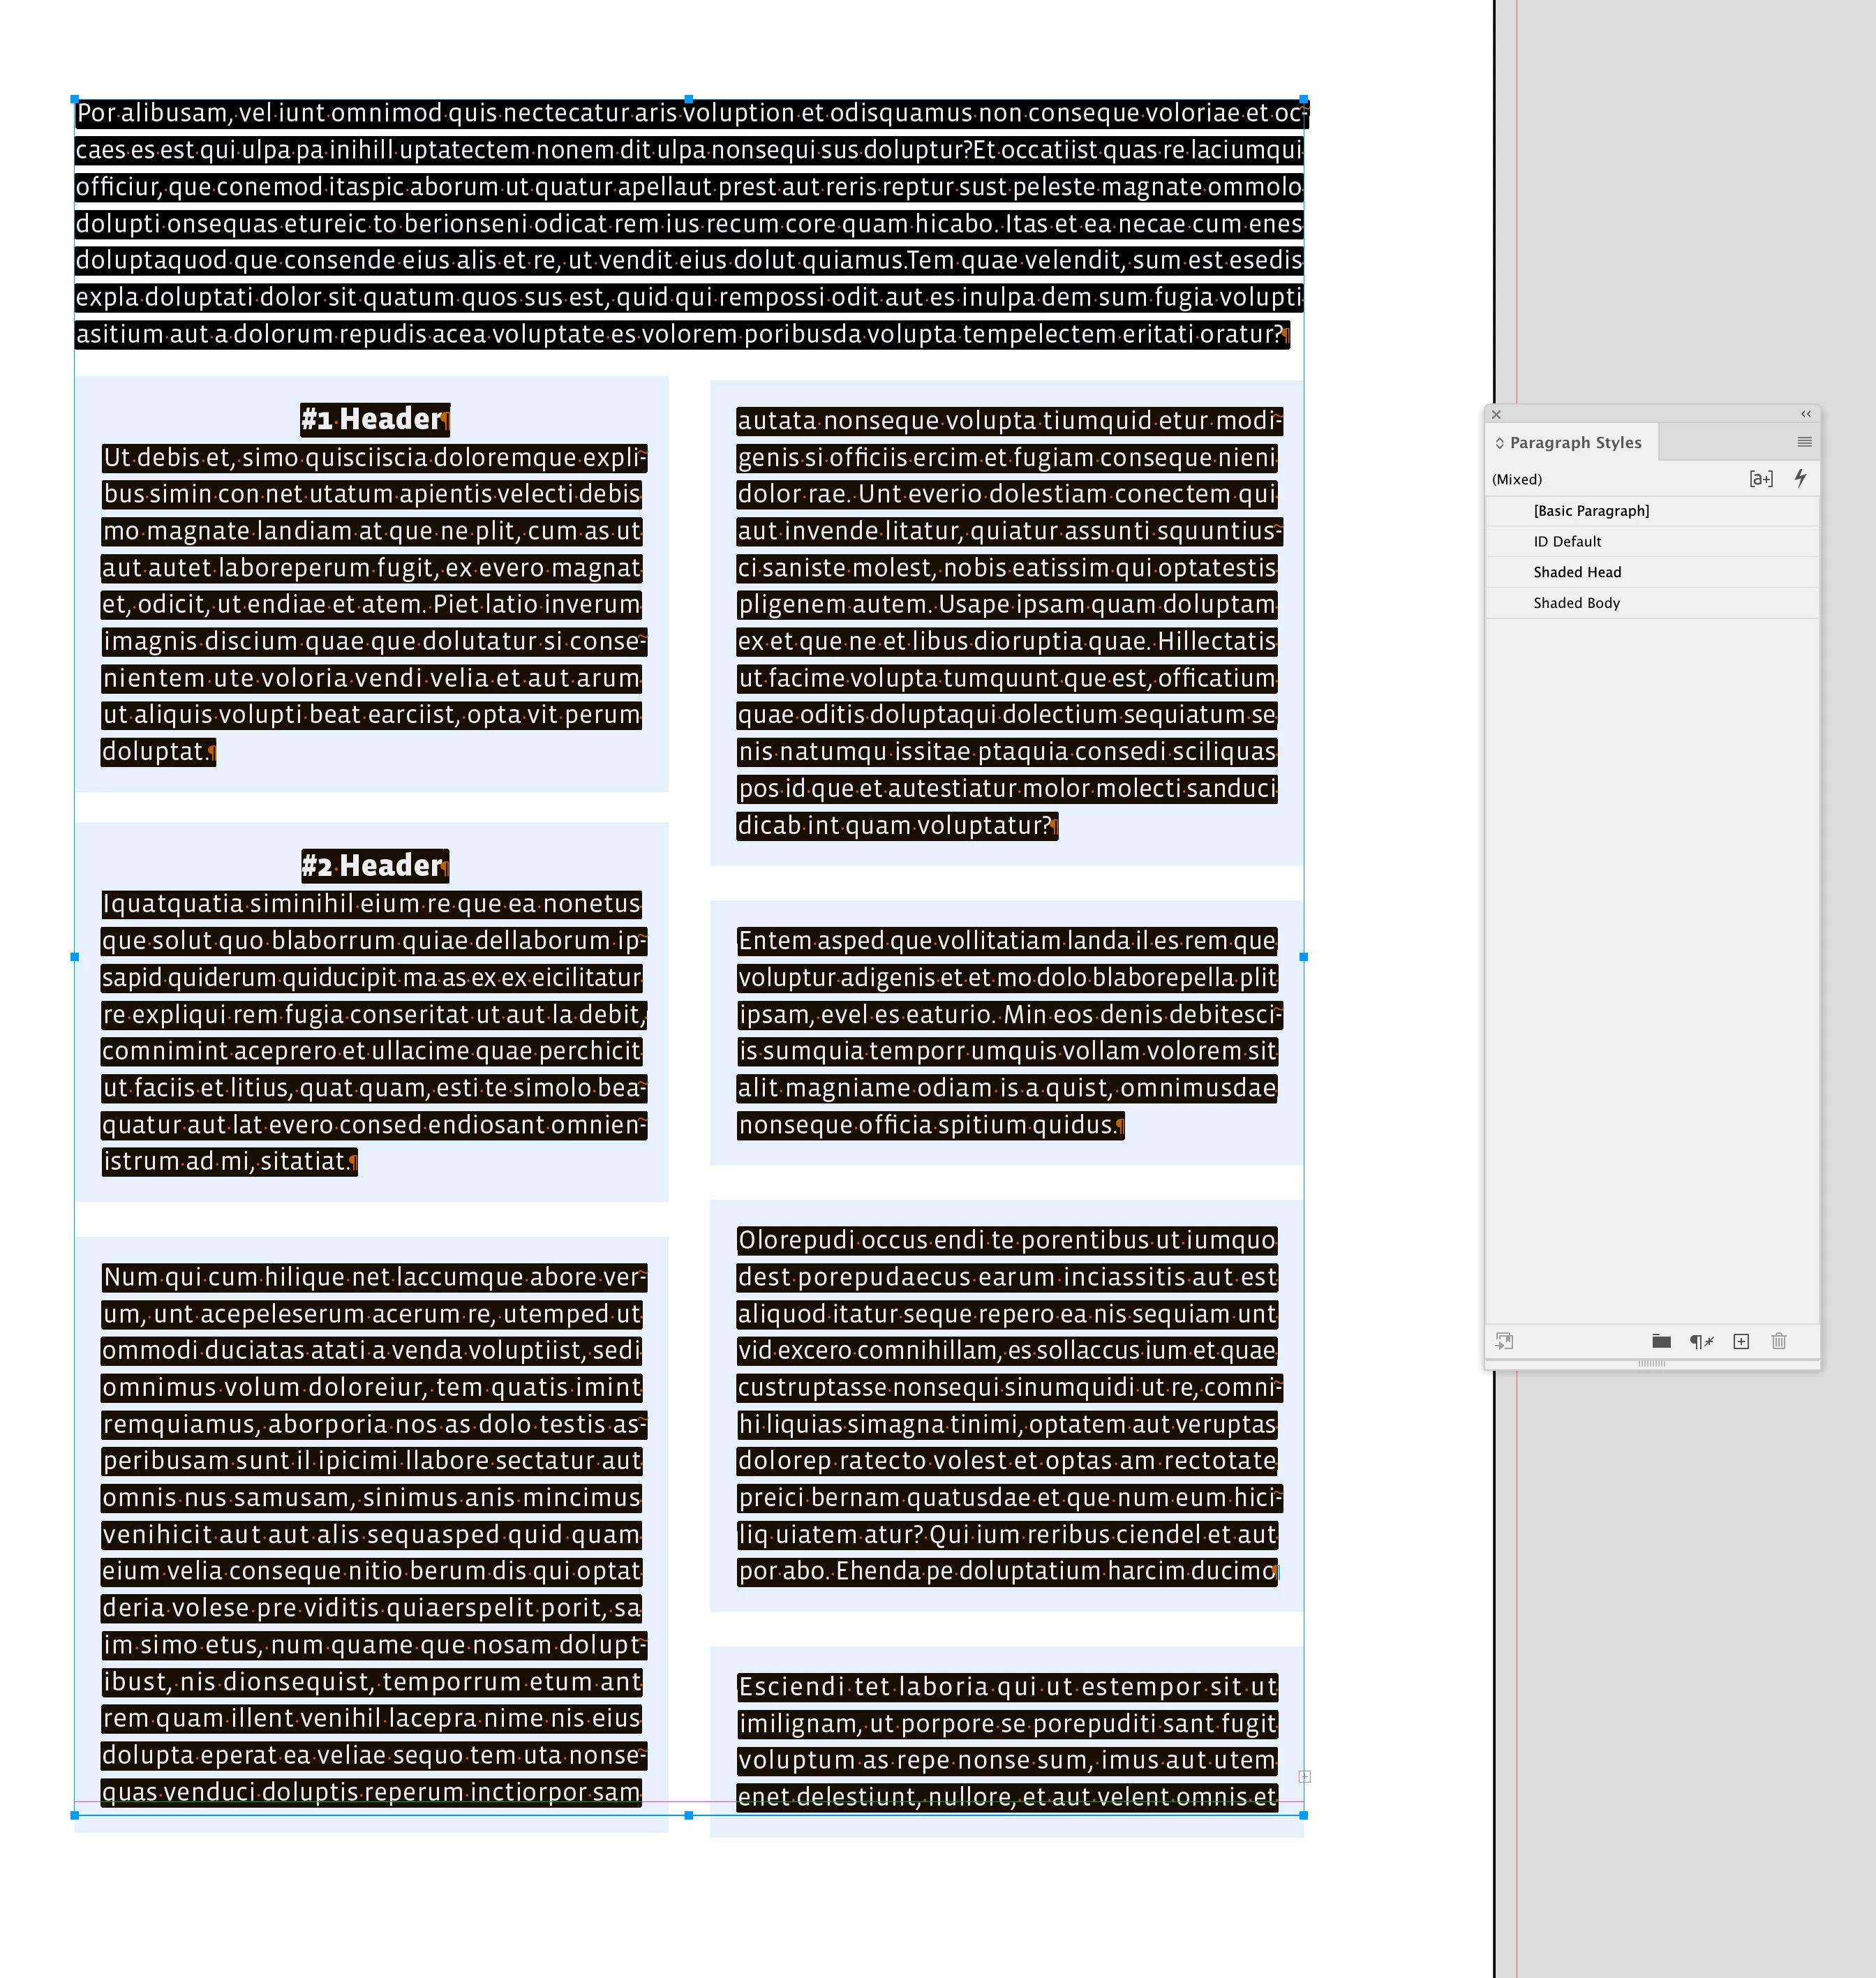Apply the ID Default style
The image size is (1876, 1978).
(x=1567, y=541)
